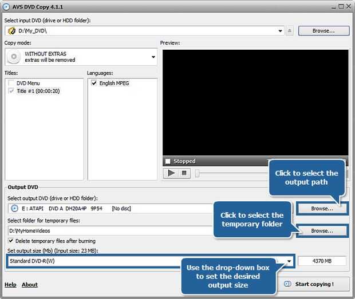Toggle the DVD Menu checkbox
This screenshot has height=299, width=355.
[x=11, y=83]
